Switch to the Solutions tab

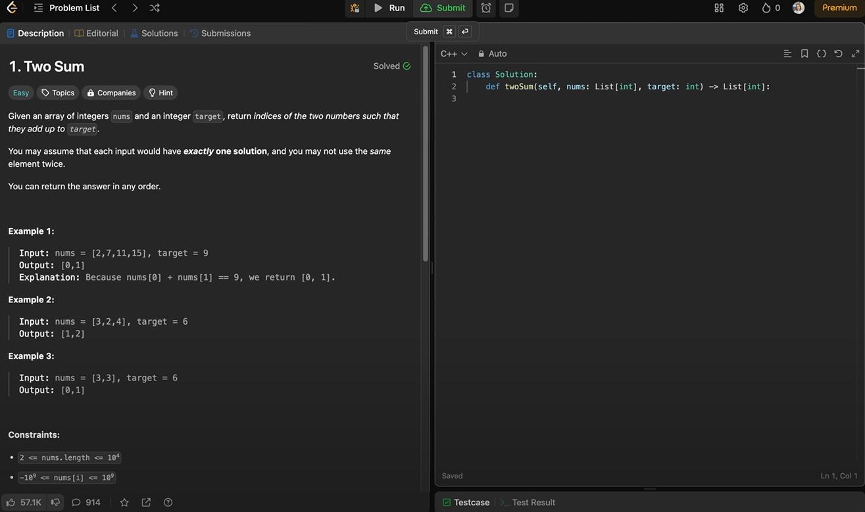pyautogui.click(x=154, y=34)
